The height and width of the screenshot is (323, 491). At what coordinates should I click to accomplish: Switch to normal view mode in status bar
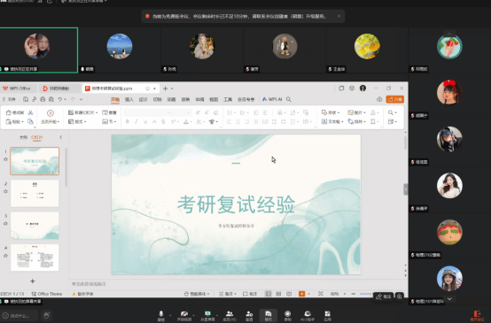coord(269,294)
